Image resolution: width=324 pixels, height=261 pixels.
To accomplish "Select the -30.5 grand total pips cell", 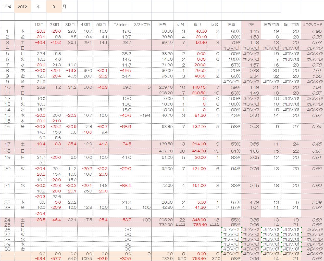I will pos(120,258).
